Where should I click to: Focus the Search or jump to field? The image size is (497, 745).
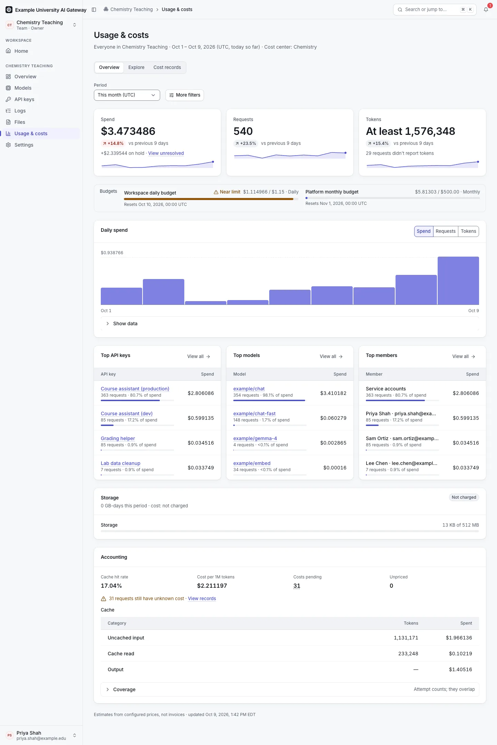point(435,10)
